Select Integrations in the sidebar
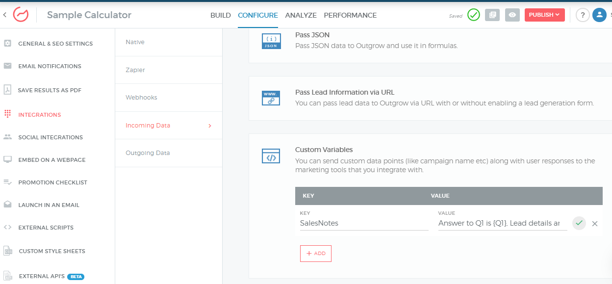This screenshot has width=612, height=284. pyautogui.click(x=40, y=115)
